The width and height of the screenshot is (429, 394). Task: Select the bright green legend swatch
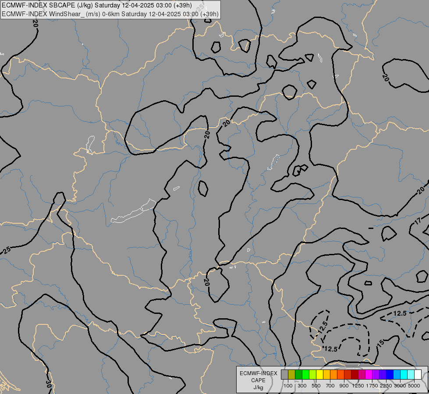305,374
